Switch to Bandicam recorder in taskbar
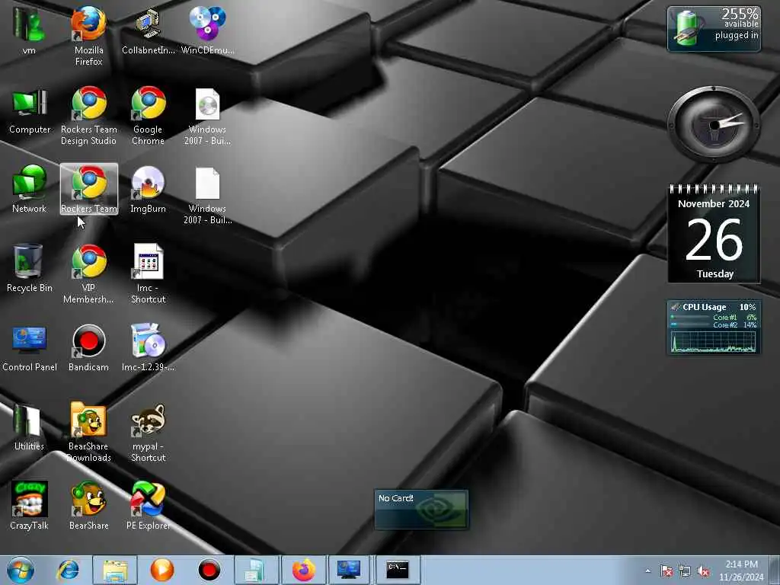780x585 pixels. (209, 570)
